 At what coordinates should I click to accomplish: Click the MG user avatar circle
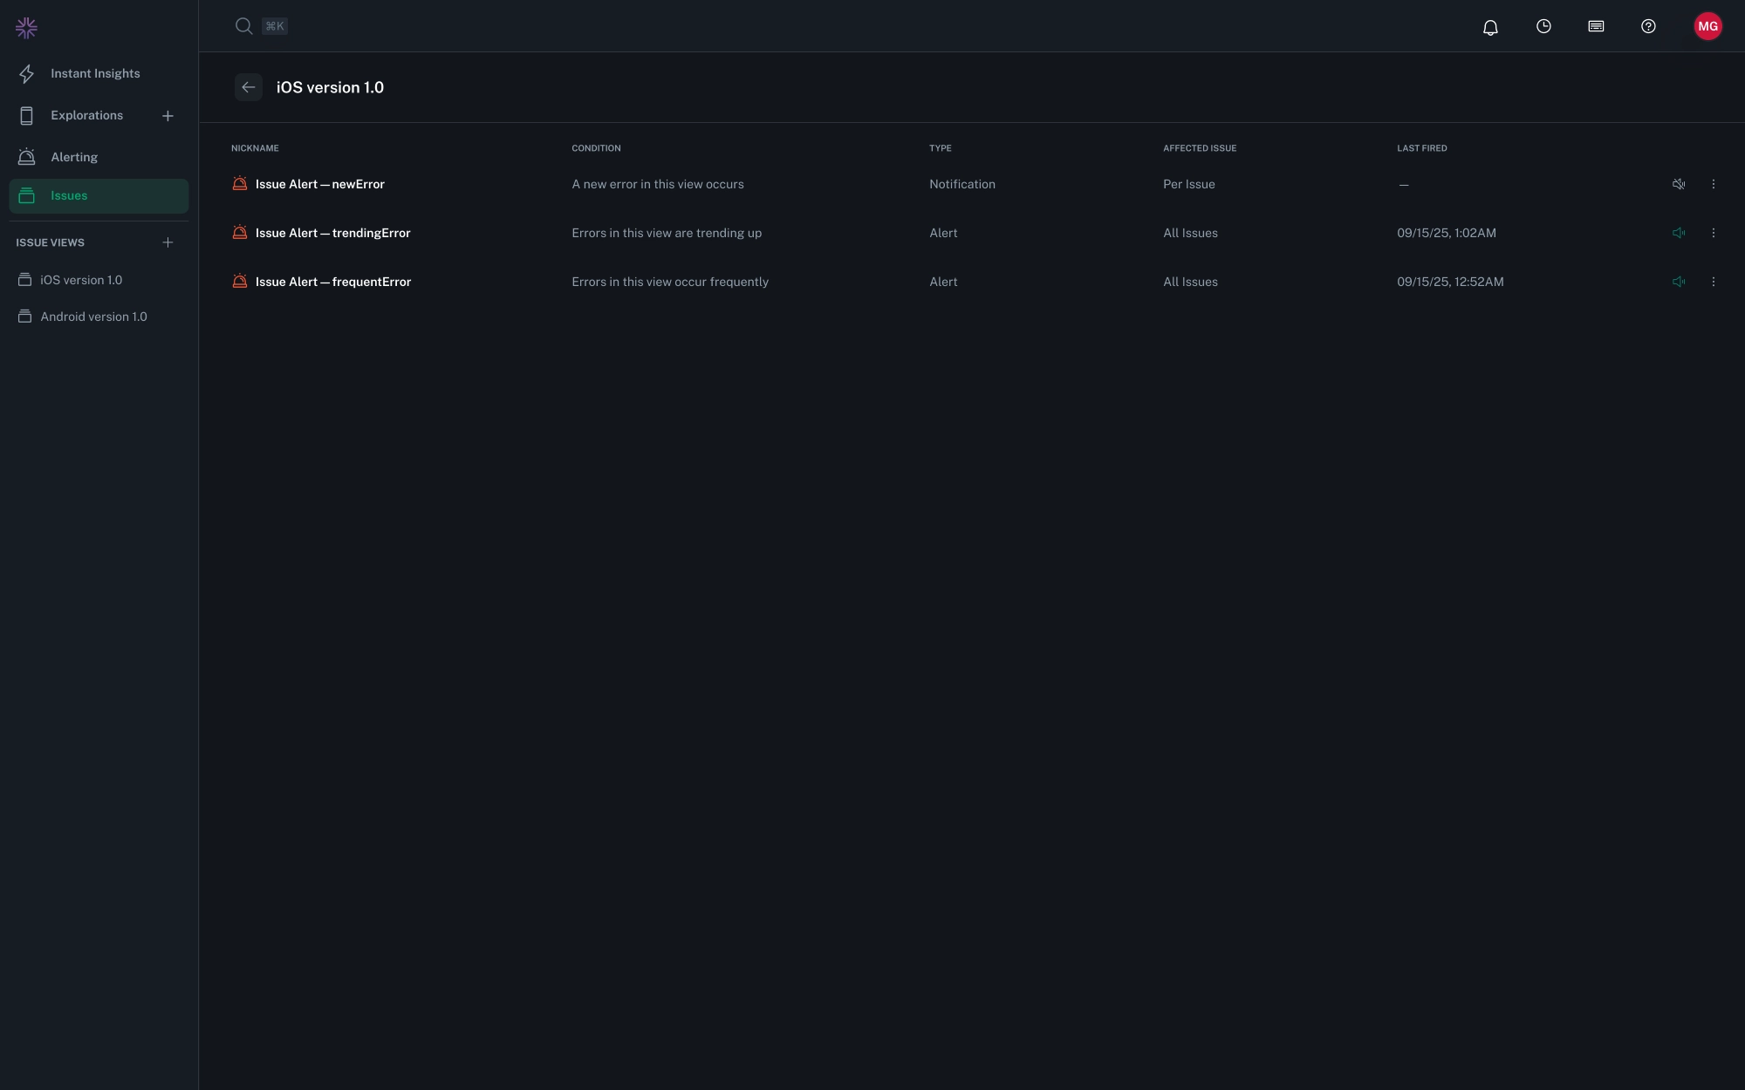(1707, 26)
